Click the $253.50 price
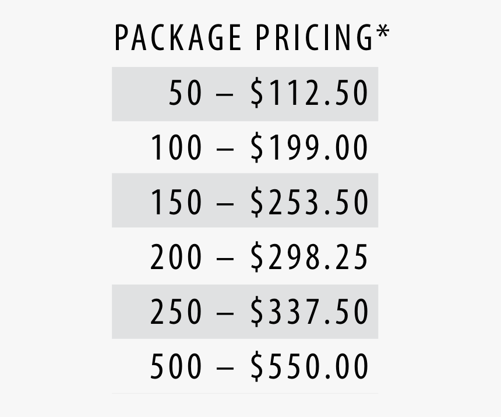This screenshot has width=501, height=417. [x=309, y=203]
